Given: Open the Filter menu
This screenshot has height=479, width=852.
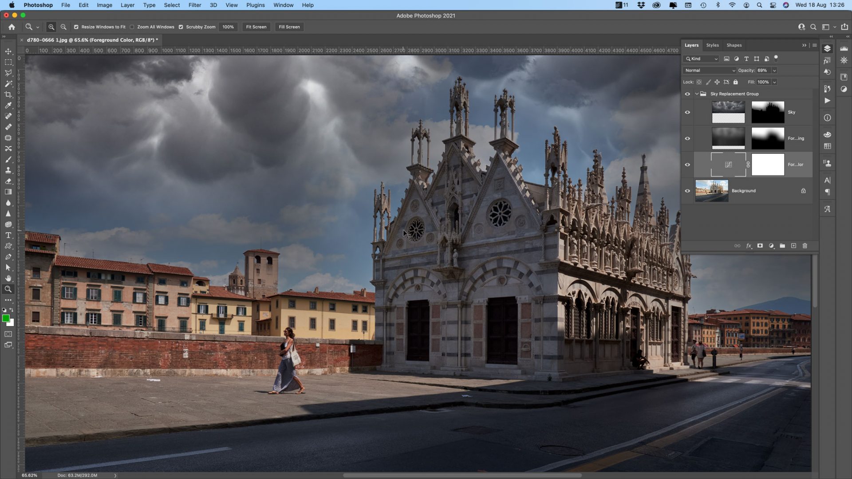Looking at the screenshot, I should [195, 5].
